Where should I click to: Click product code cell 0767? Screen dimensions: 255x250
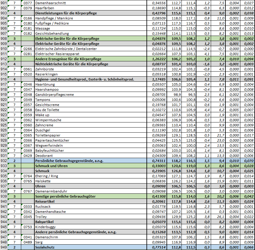coord(28,191)
